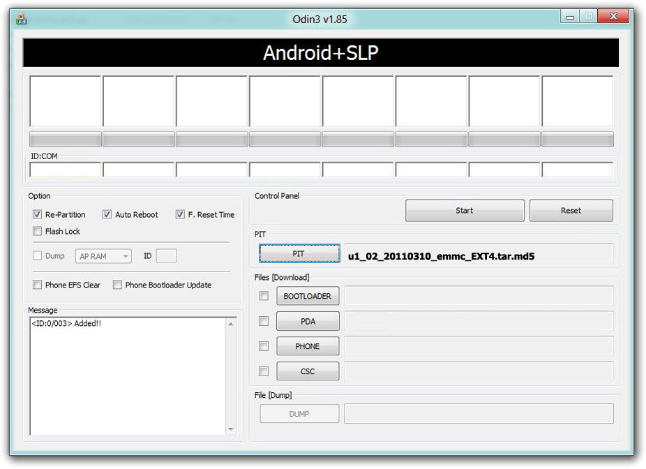
Task: Click the BOOTLOADER file path field
Action: coord(479,296)
